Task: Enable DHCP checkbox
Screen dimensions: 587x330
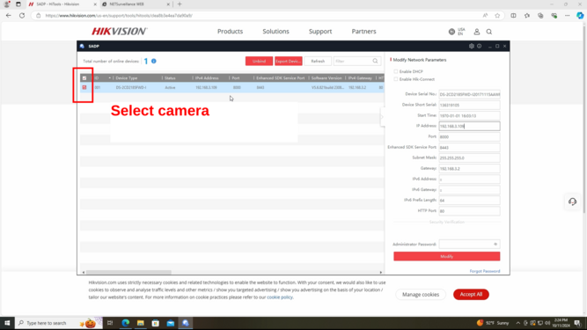Action: pos(396,71)
